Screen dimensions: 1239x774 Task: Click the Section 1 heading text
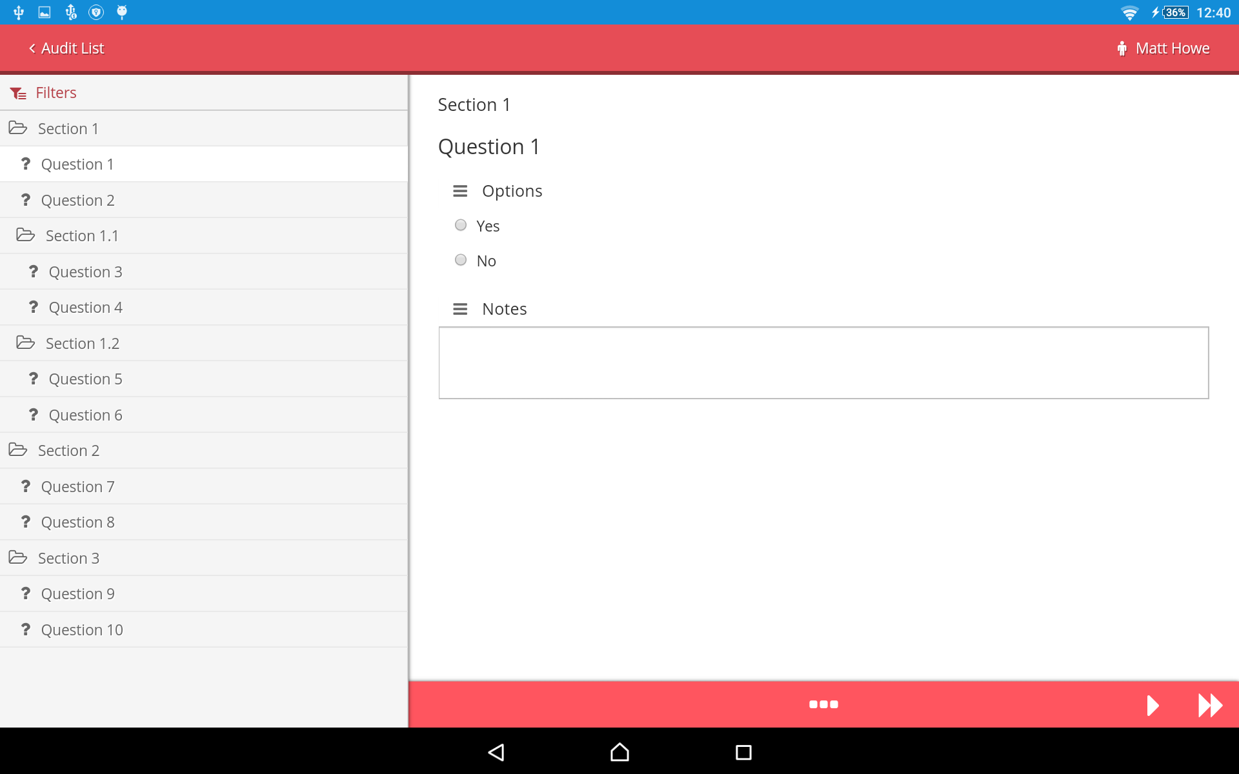pos(474,104)
